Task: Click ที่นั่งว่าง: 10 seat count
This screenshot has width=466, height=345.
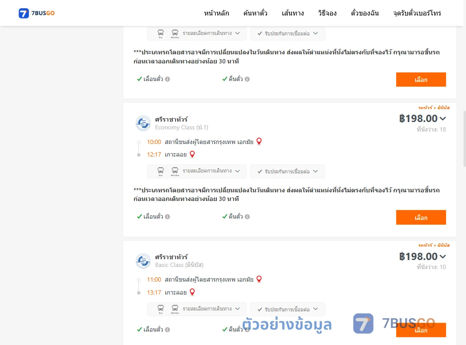Action: click(x=431, y=267)
